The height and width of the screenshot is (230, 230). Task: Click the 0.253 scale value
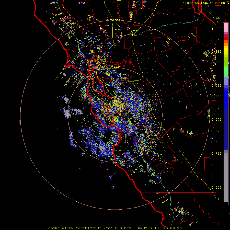[x=216, y=188]
